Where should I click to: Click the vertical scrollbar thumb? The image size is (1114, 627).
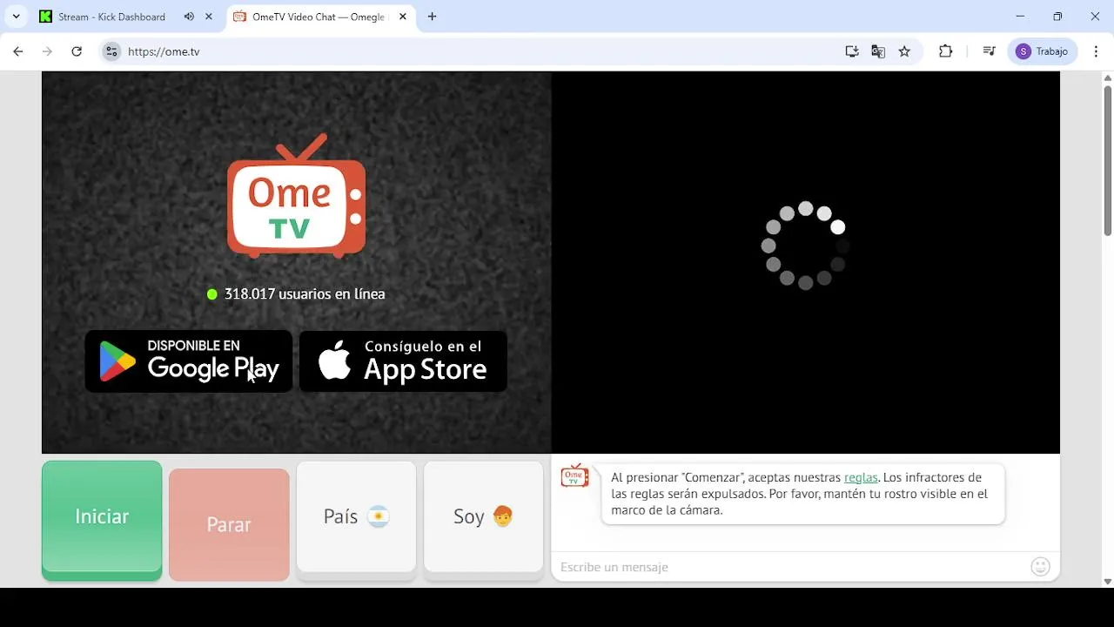pyautogui.click(x=1108, y=160)
